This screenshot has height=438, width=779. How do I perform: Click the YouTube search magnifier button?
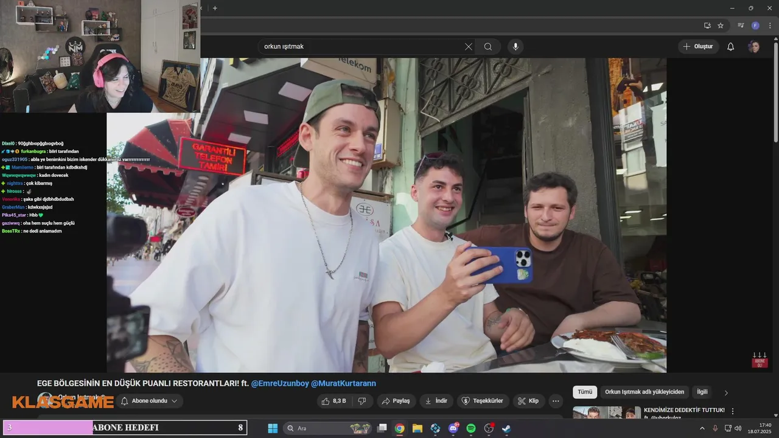pos(488,47)
